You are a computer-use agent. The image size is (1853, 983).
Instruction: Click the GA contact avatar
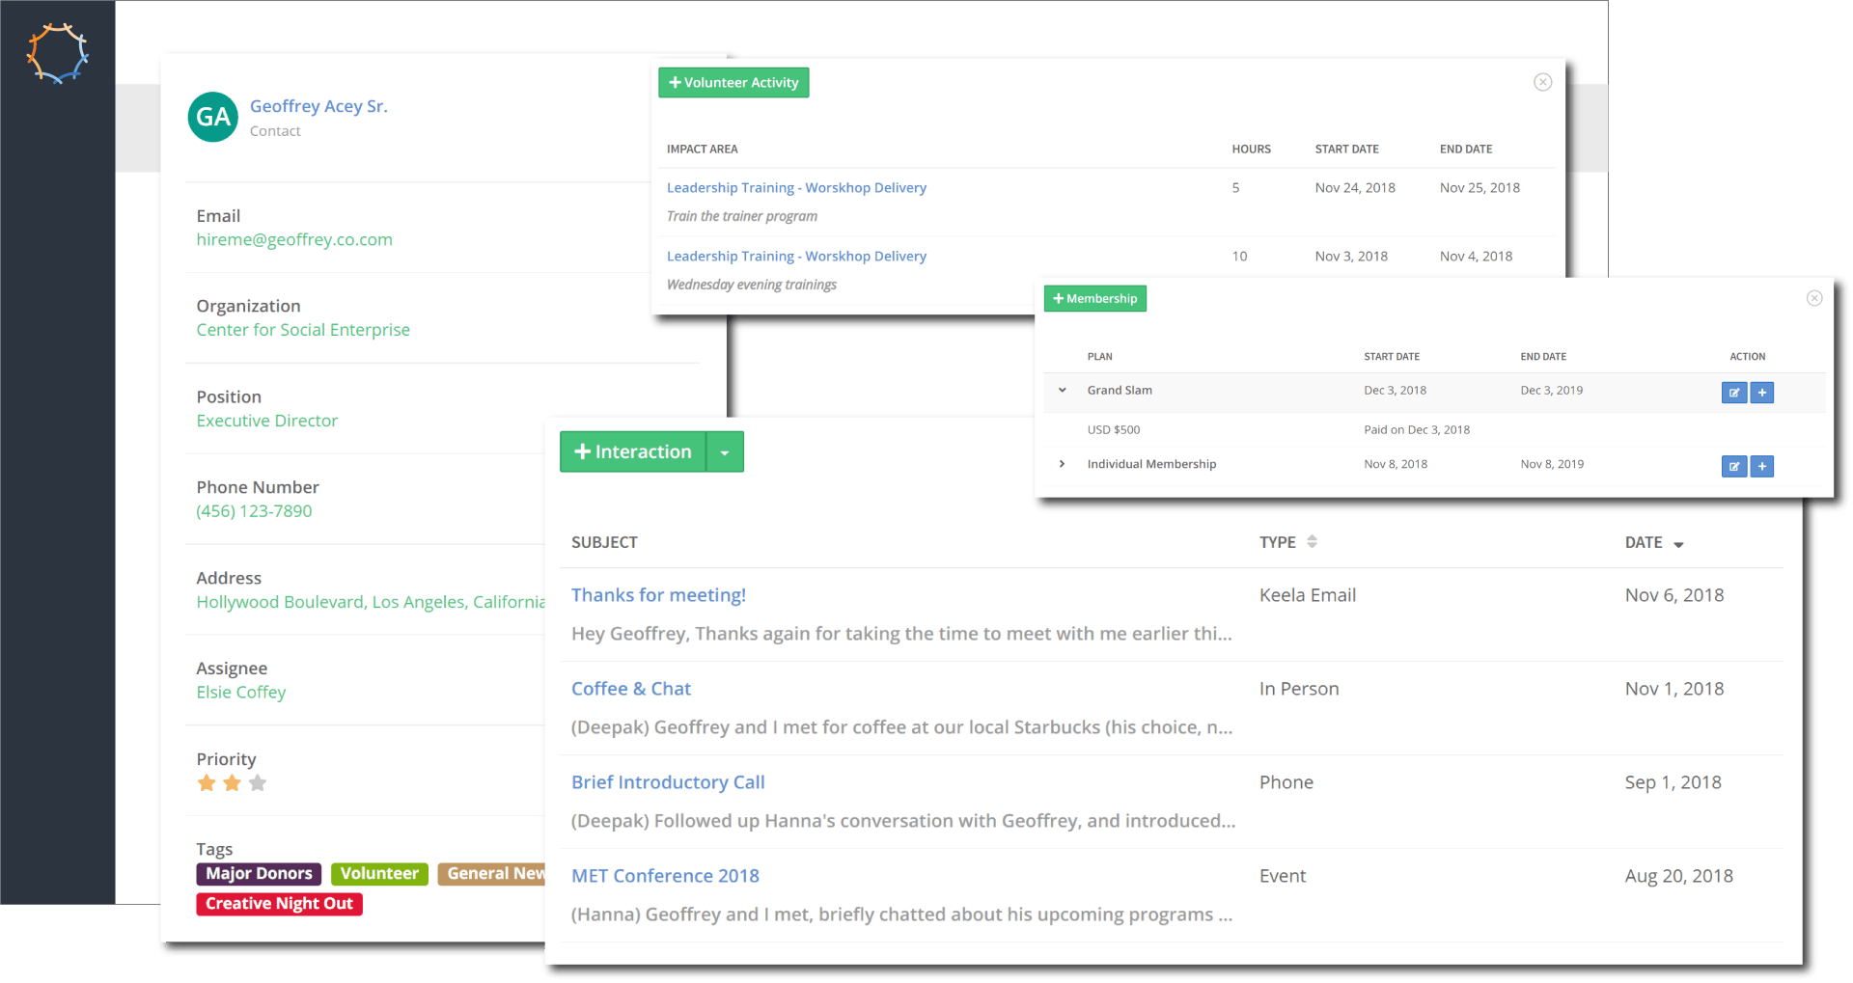[212, 118]
